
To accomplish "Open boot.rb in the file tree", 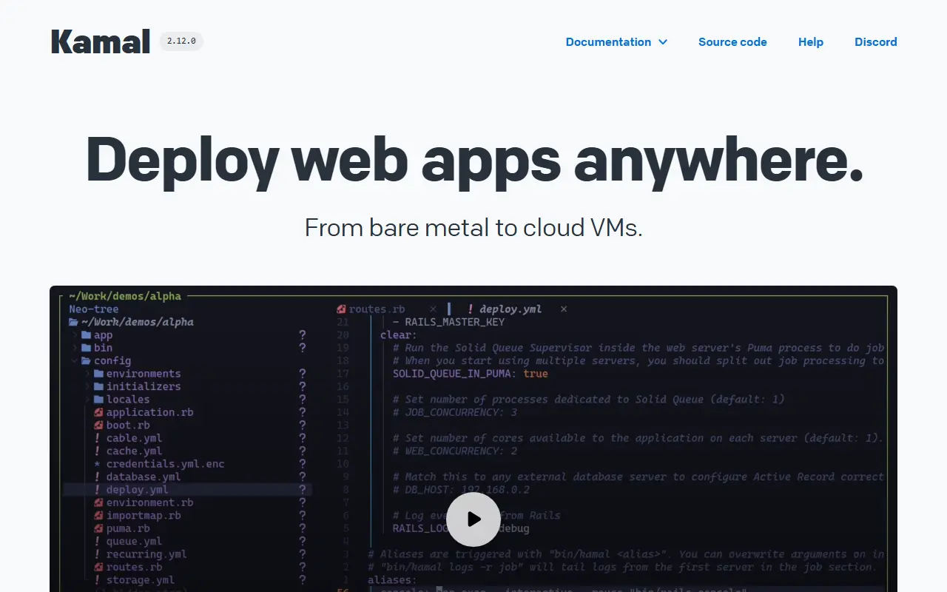I will click(122, 425).
